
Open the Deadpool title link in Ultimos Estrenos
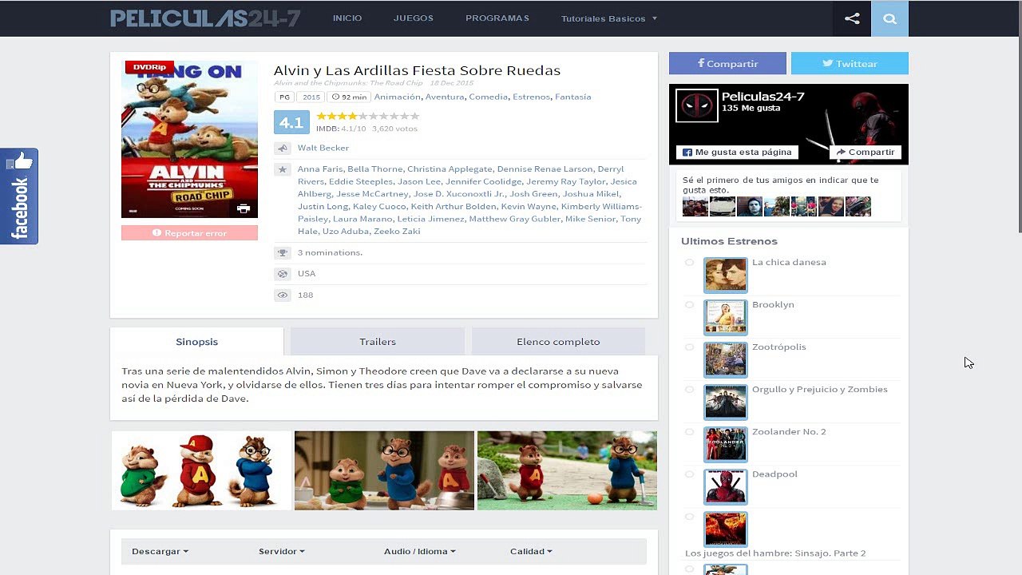pos(774,474)
